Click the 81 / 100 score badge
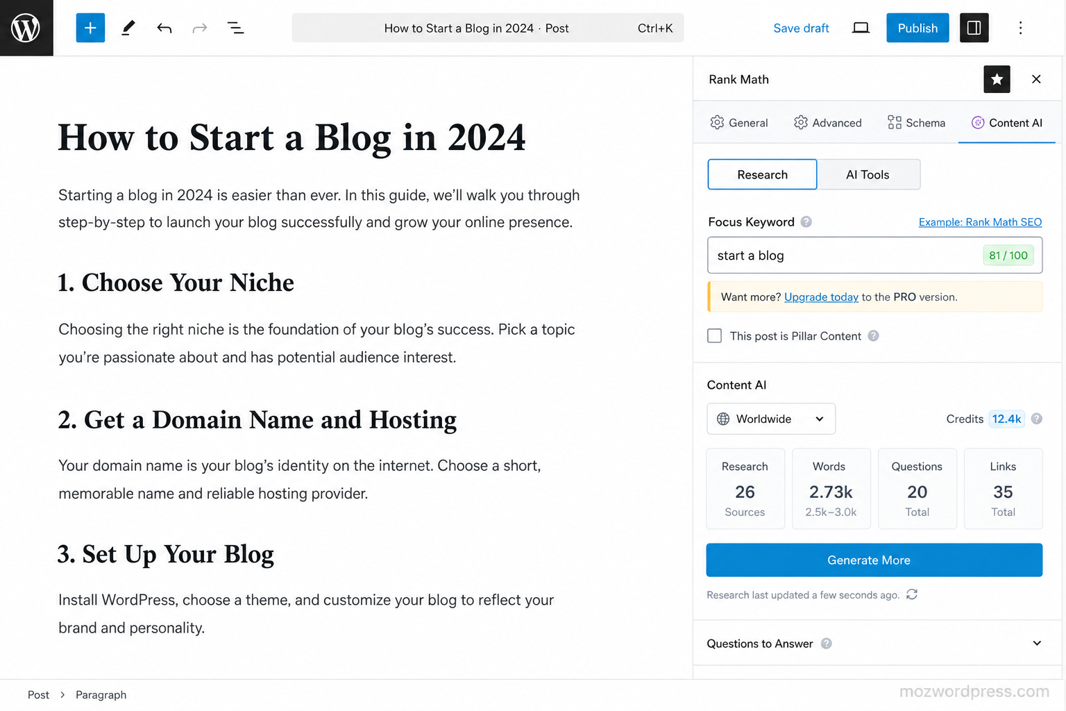Viewport: 1066px width, 711px height. pyautogui.click(x=1008, y=256)
